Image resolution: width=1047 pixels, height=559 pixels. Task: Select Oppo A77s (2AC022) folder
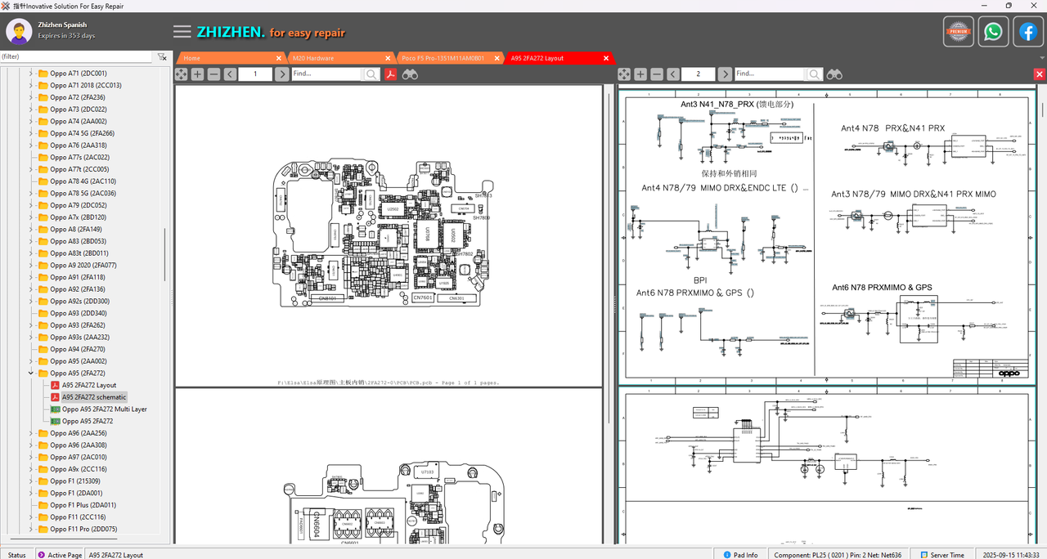(79, 158)
